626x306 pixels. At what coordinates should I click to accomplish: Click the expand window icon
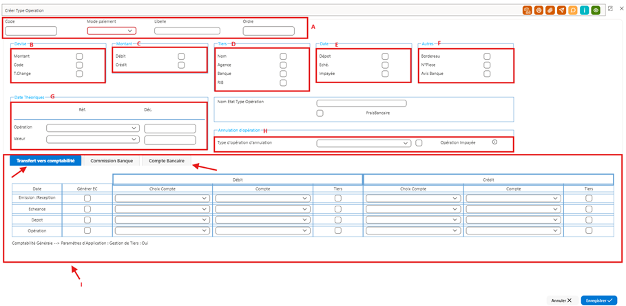(x=610, y=8)
